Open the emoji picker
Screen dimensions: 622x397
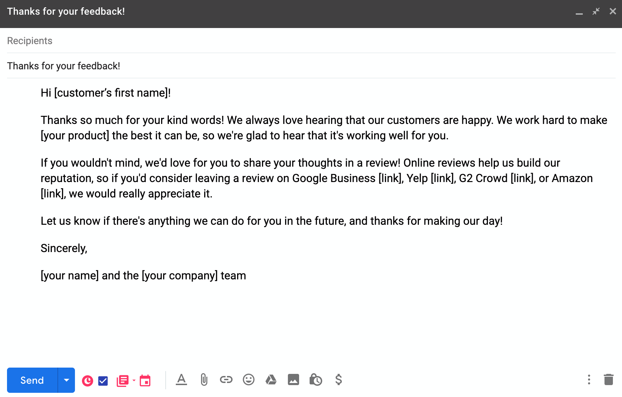pyautogui.click(x=248, y=380)
